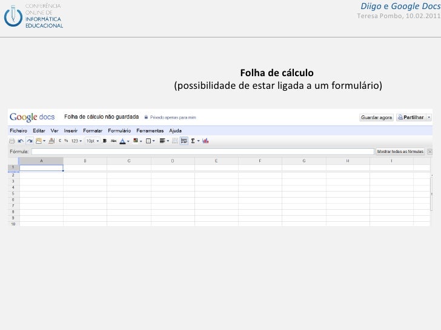Expand the alignment dropdown arrow
Viewport: 441px width, 330px height.
pyautogui.click(x=168, y=141)
